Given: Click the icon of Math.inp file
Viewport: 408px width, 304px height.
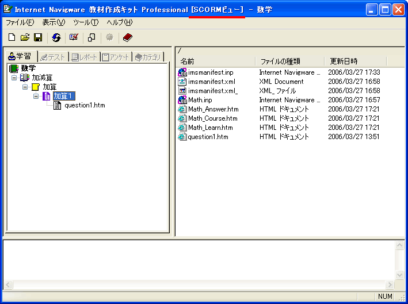Looking at the screenshot, I should [182, 100].
